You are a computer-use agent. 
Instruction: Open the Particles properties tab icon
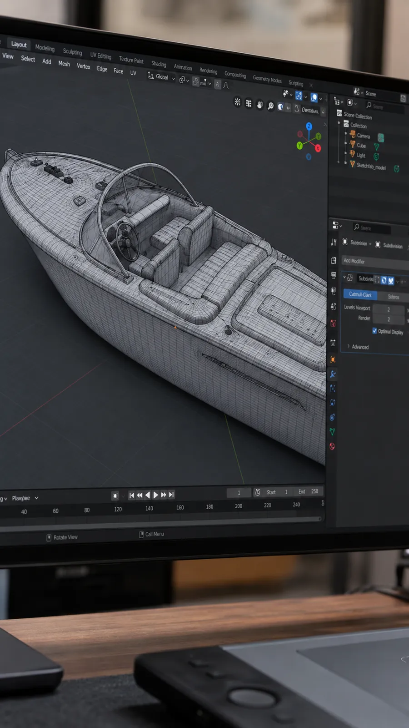point(333,388)
